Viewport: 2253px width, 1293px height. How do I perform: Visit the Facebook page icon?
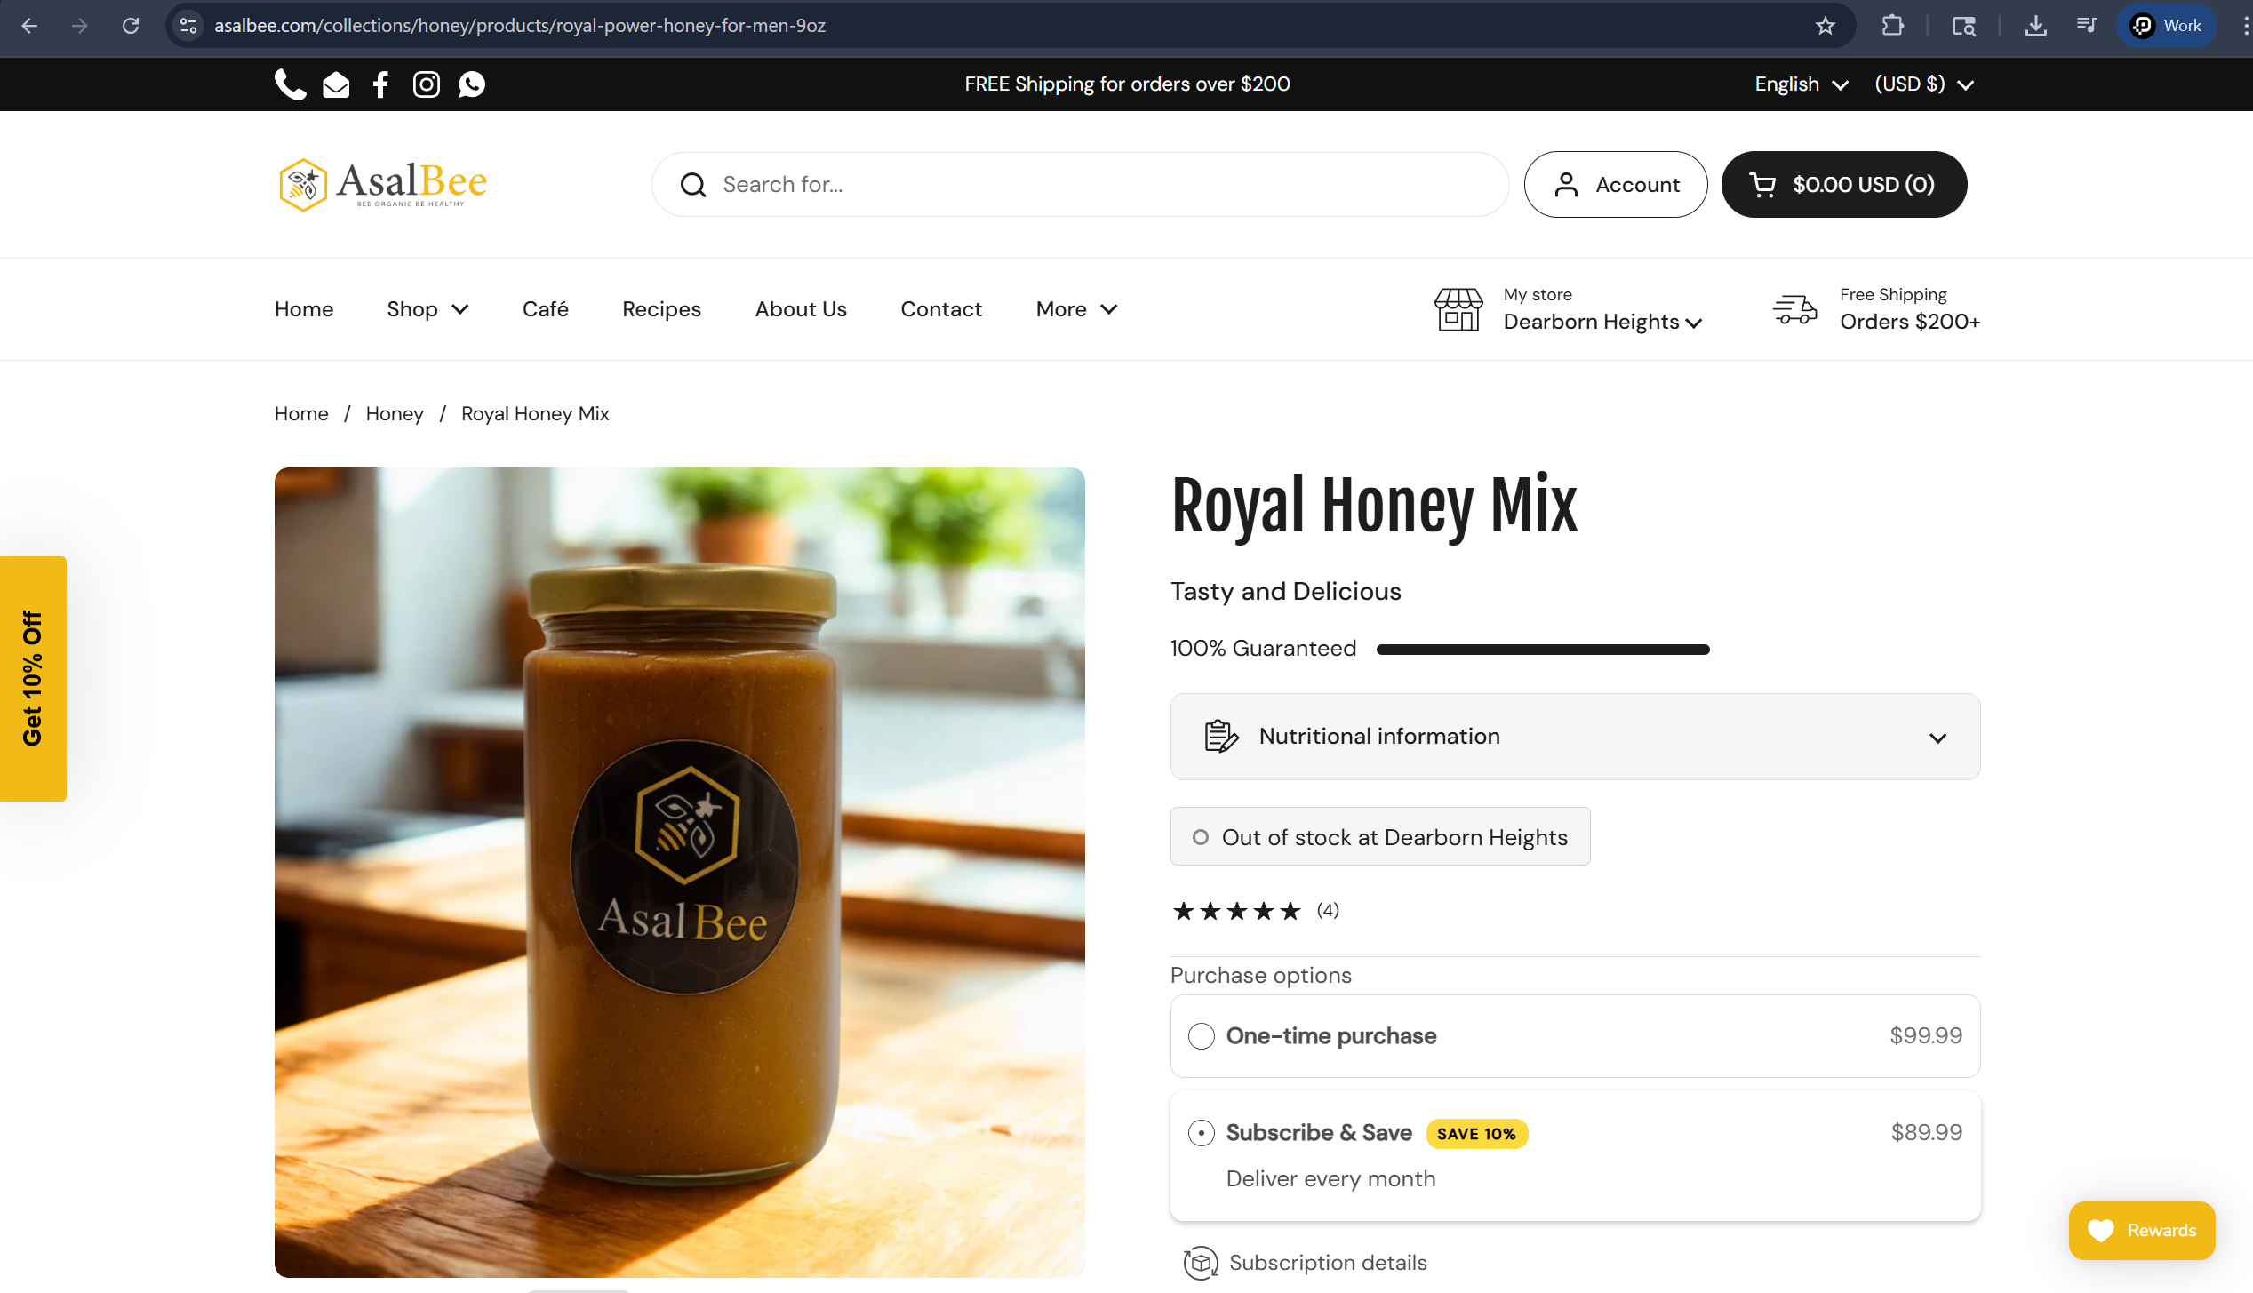tap(381, 84)
